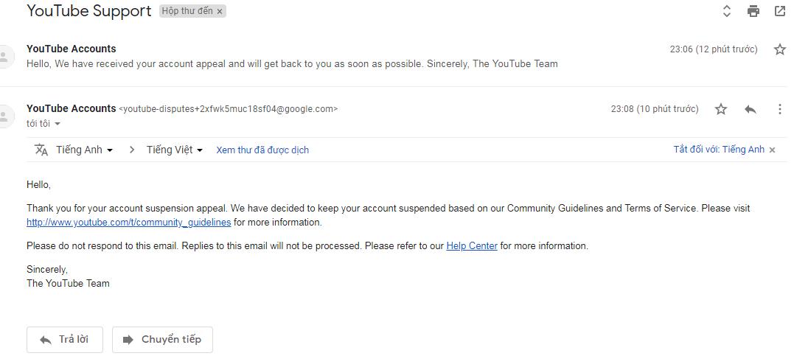Click the sender avatar of second message
The image size is (794, 356).
5,116
